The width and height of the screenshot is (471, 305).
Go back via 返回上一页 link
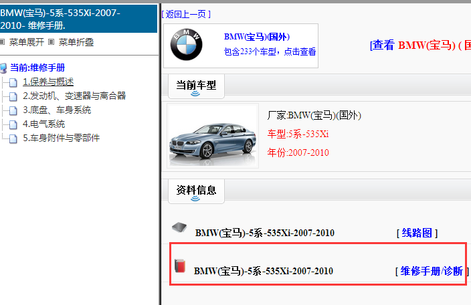coord(186,14)
